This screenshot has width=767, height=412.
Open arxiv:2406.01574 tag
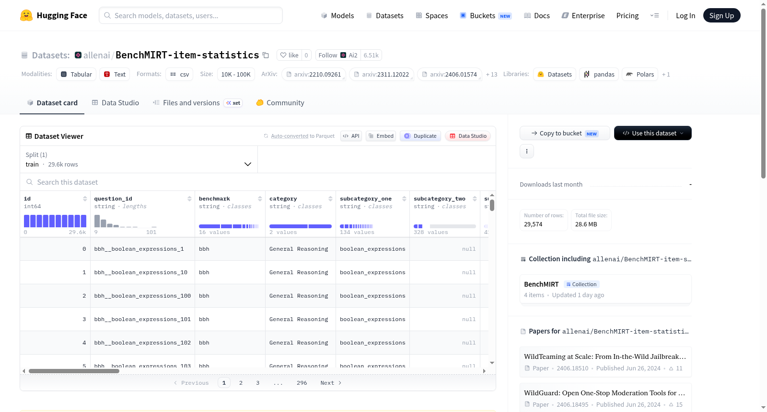pos(450,74)
